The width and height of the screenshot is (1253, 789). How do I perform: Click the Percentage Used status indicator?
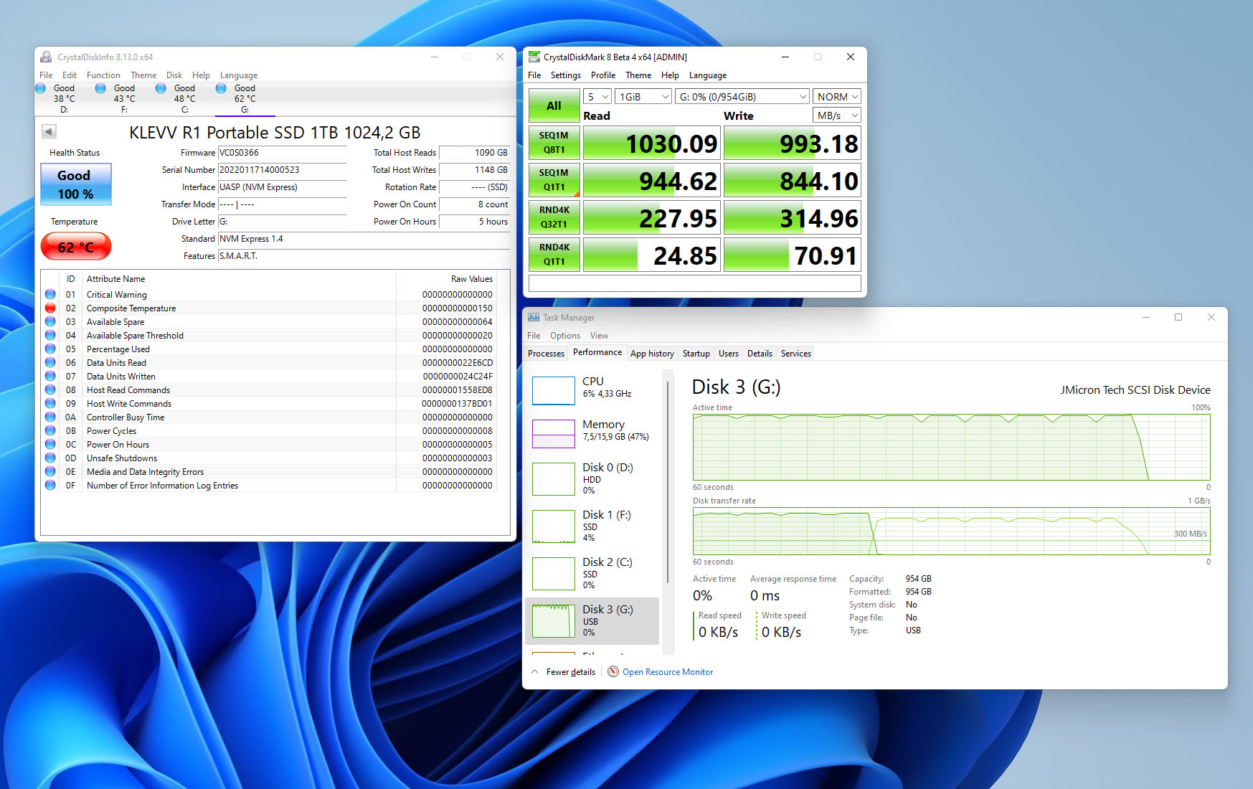click(x=50, y=349)
